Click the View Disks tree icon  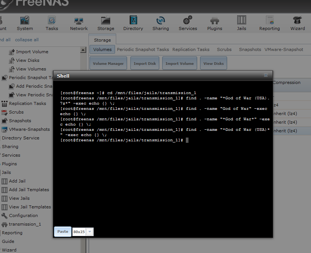coord(12,60)
